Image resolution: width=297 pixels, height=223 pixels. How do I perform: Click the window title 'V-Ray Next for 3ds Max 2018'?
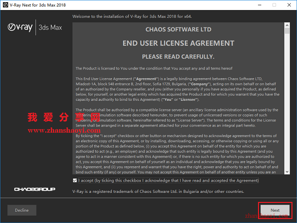(x=38, y=5)
